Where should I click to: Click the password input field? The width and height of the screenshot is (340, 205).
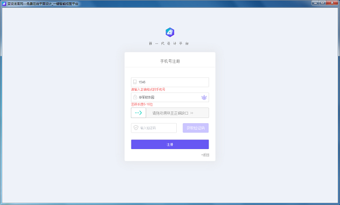tap(170, 98)
